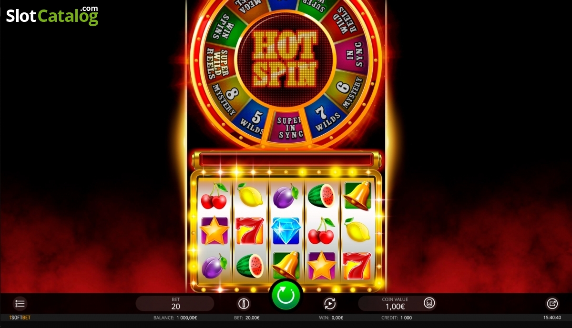This screenshot has height=328, width=572.
Task: Click the Super In Sync wheel segment
Action: [290, 127]
